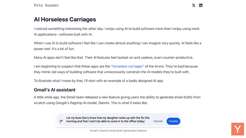The width and height of the screenshot is (246, 138).
Task: Click the "Gmail's AI assistant" heading
Action: [54, 90]
